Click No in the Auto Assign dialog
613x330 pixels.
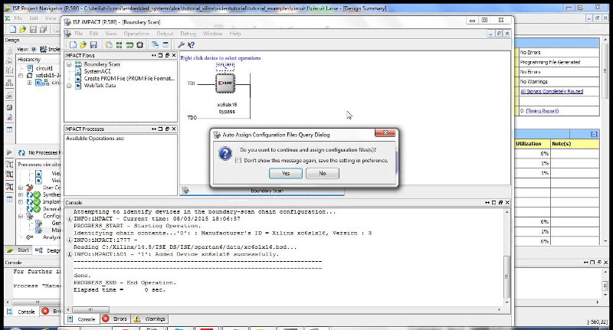pos(322,173)
